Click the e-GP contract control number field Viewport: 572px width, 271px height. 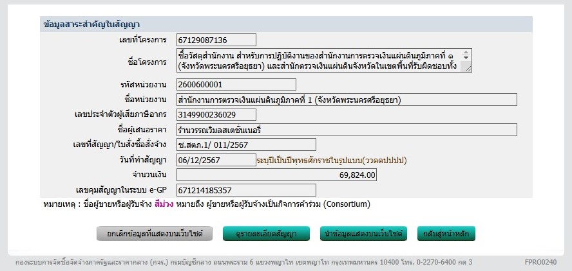pos(246,190)
